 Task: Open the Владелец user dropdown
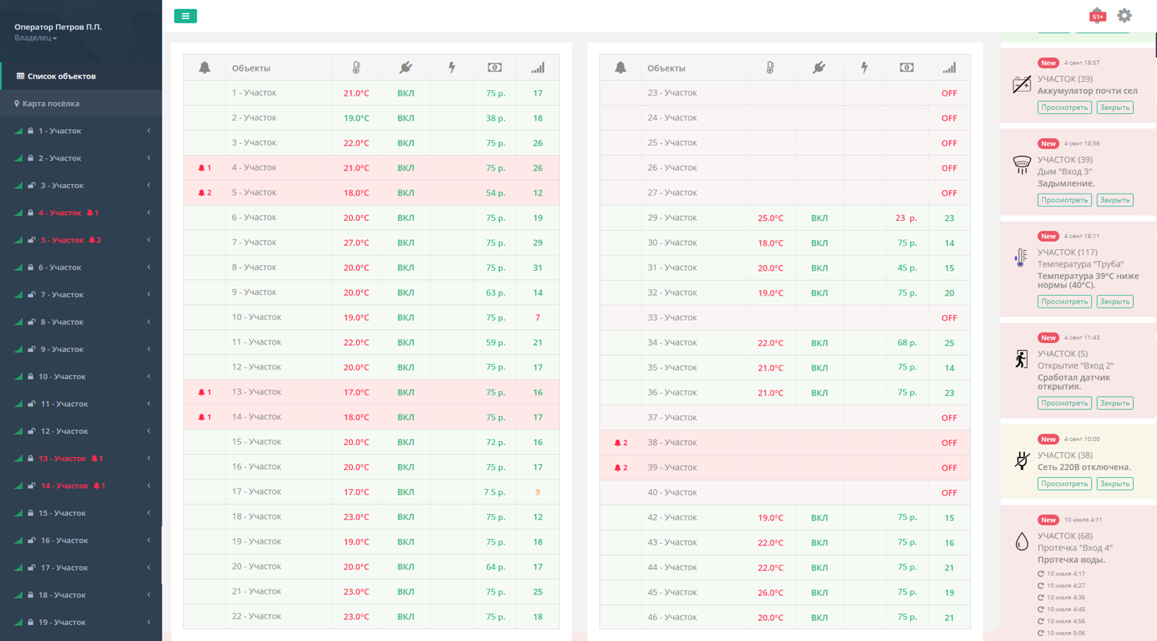coord(35,38)
